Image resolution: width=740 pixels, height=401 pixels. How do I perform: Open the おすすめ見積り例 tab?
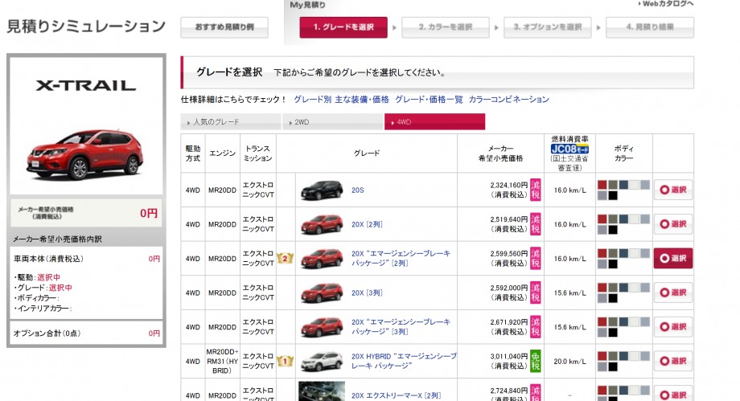[224, 27]
